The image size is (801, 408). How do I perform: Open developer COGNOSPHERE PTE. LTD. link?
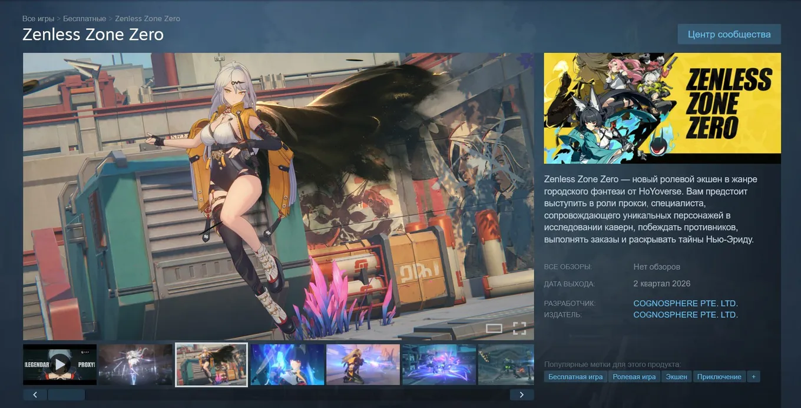[686, 303]
